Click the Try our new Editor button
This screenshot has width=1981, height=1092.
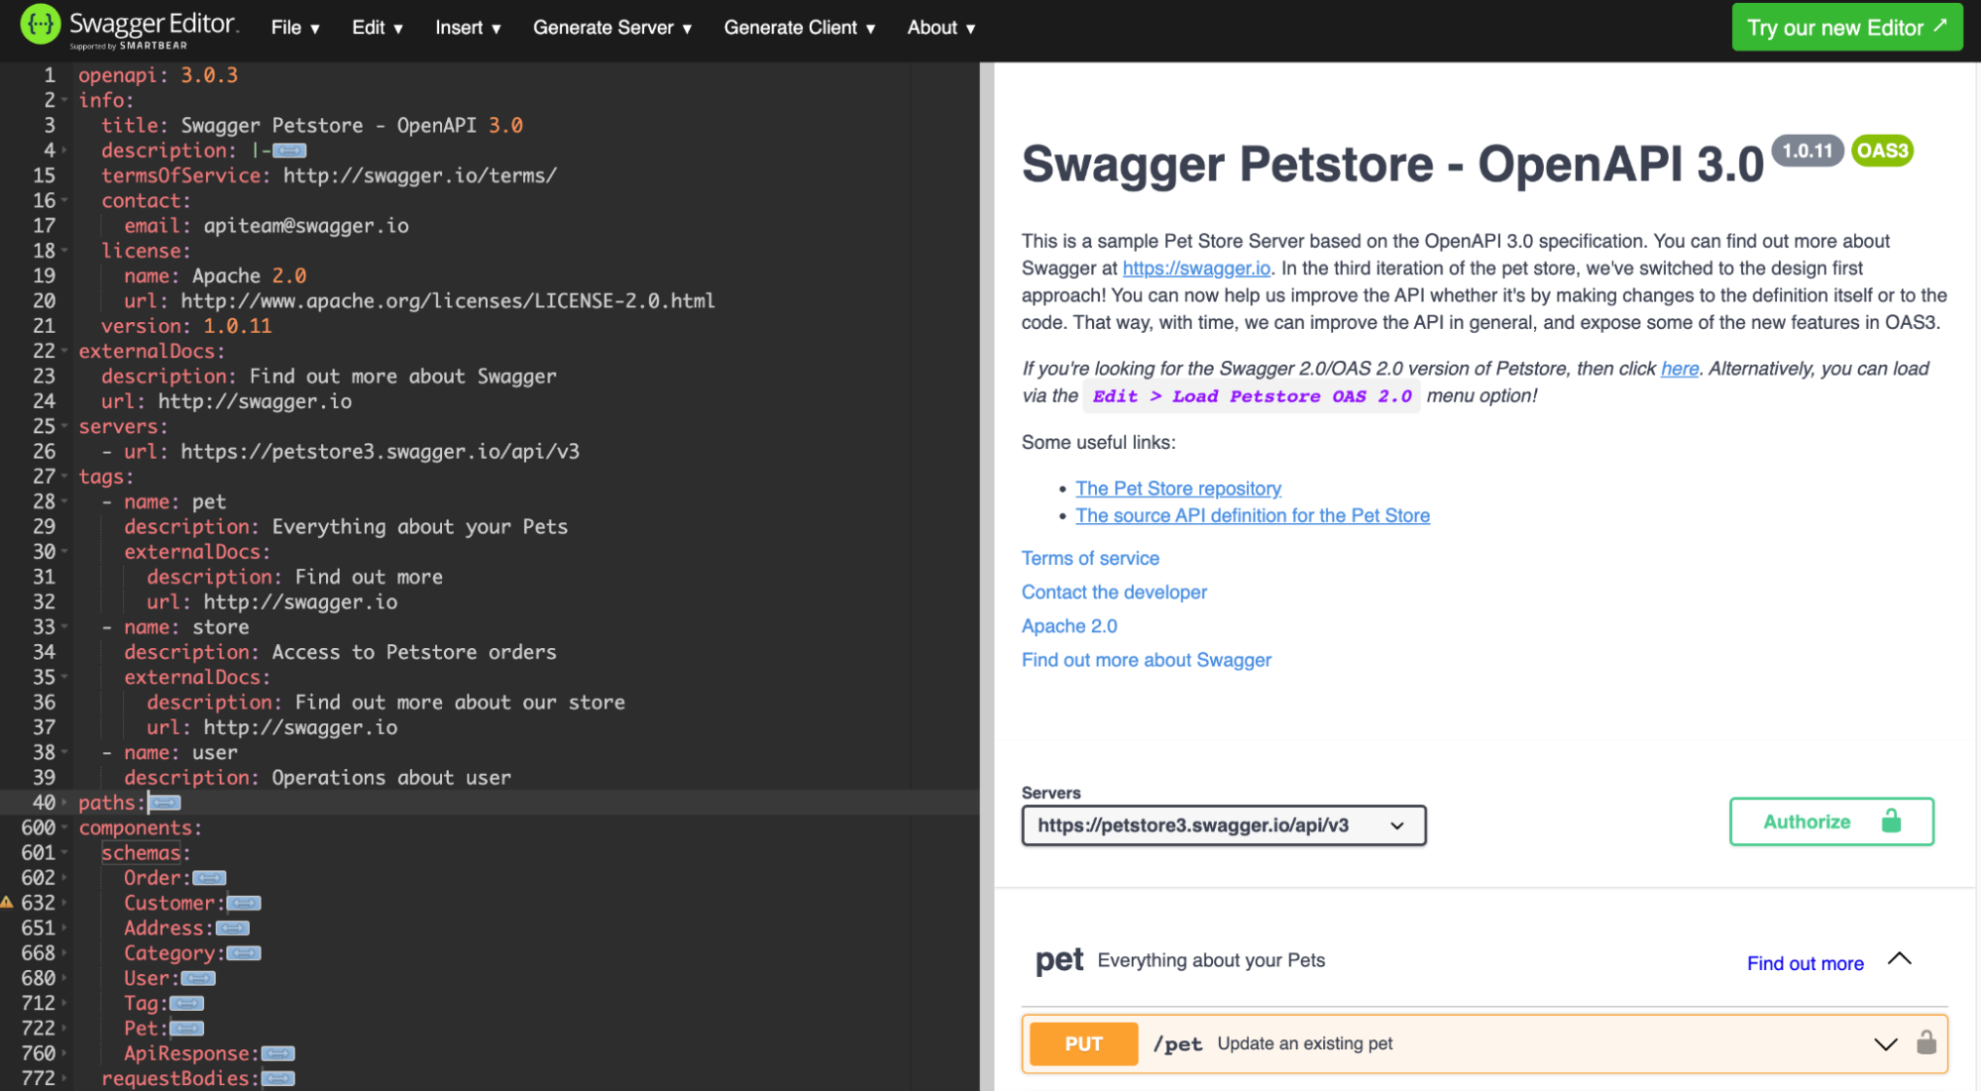click(1846, 27)
